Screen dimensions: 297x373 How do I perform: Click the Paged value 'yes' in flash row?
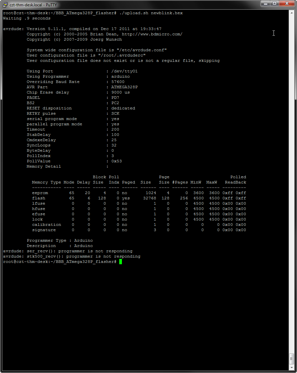(x=126, y=198)
